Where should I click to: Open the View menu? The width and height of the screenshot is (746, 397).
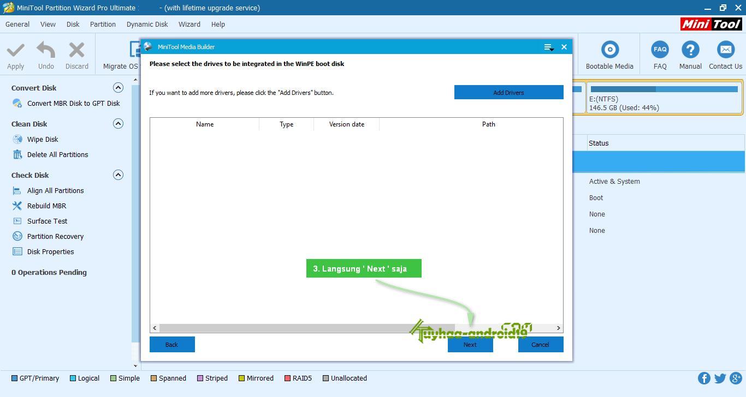pyautogui.click(x=48, y=24)
